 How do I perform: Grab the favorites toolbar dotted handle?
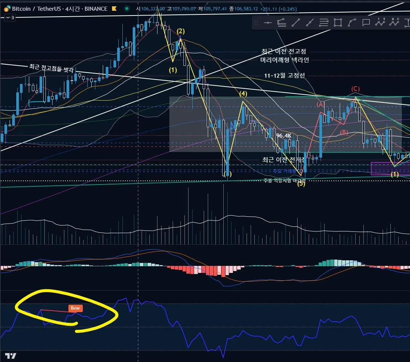pyautogui.click(x=256, y=23)
